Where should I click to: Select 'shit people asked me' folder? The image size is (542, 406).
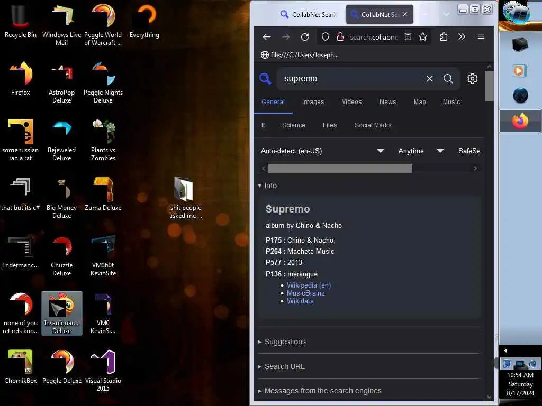click(x=186, y=198)
